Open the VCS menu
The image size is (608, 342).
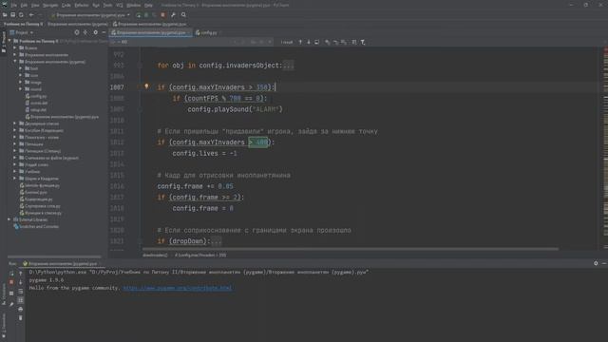pos(120,6)
